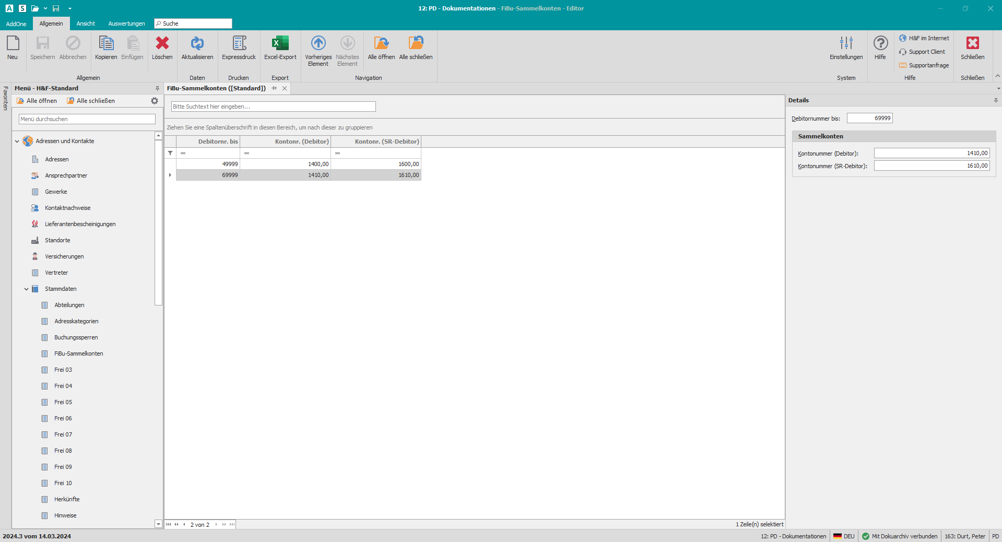Click the Debitornummer bis input field
Viewport: 1002px width, 542px height.
coord(869,118)
